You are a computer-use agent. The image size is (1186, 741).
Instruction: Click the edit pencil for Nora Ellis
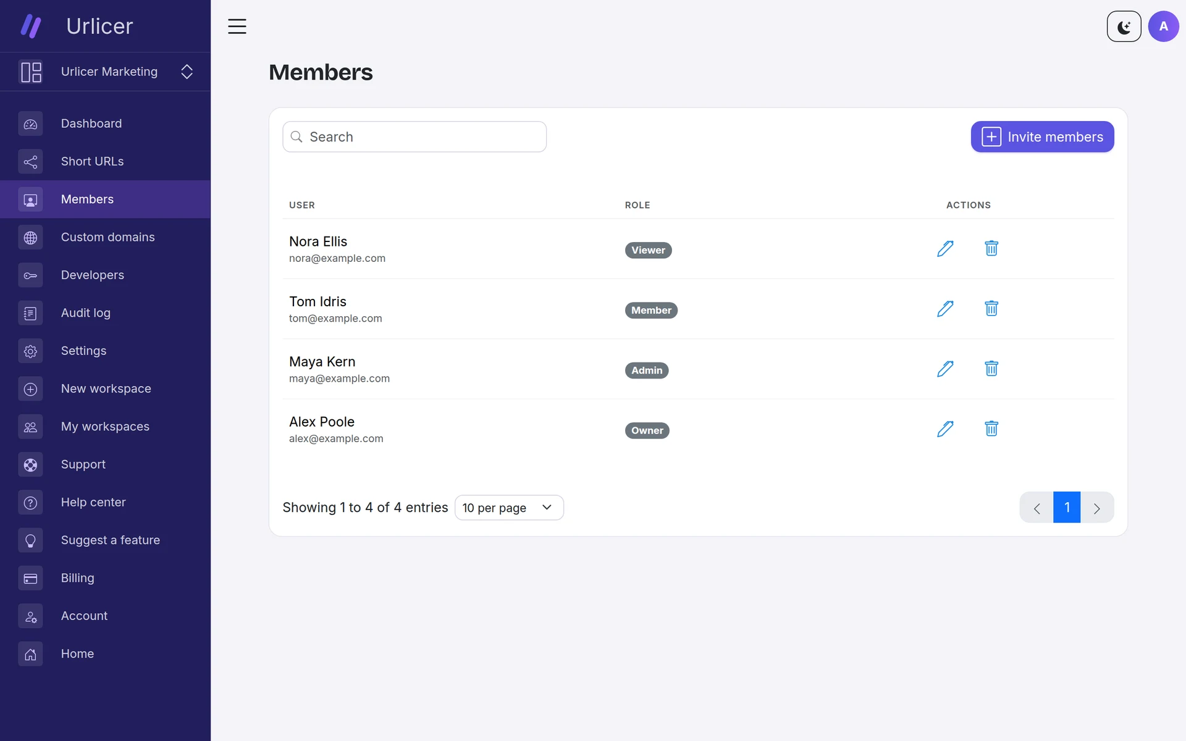(x=945, y=248)
